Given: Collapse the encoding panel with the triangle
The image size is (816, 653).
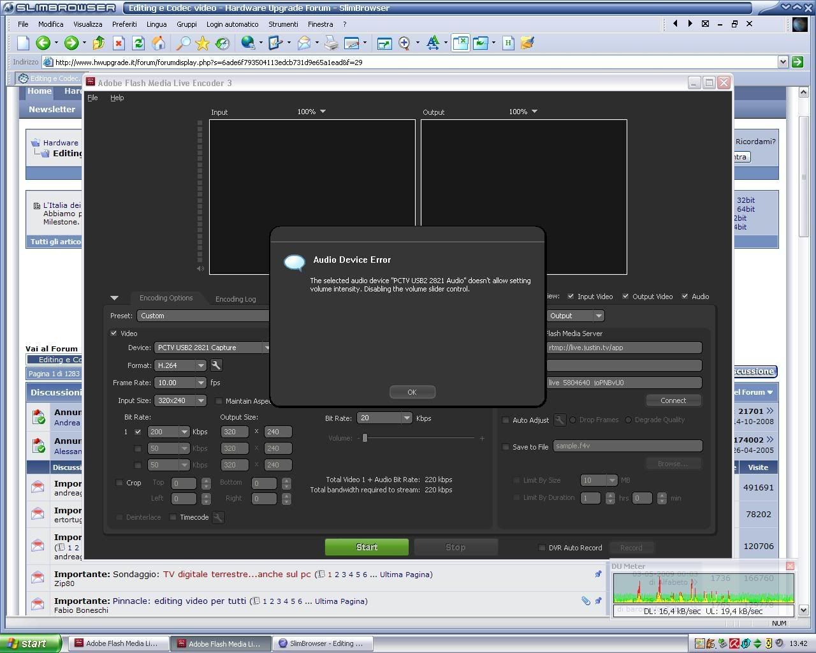Looking at the screenshot, I should pyautogui.click(x=114, y=298).
